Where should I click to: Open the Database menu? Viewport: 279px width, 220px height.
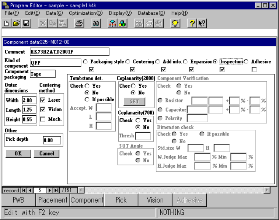tap(151, 13)
